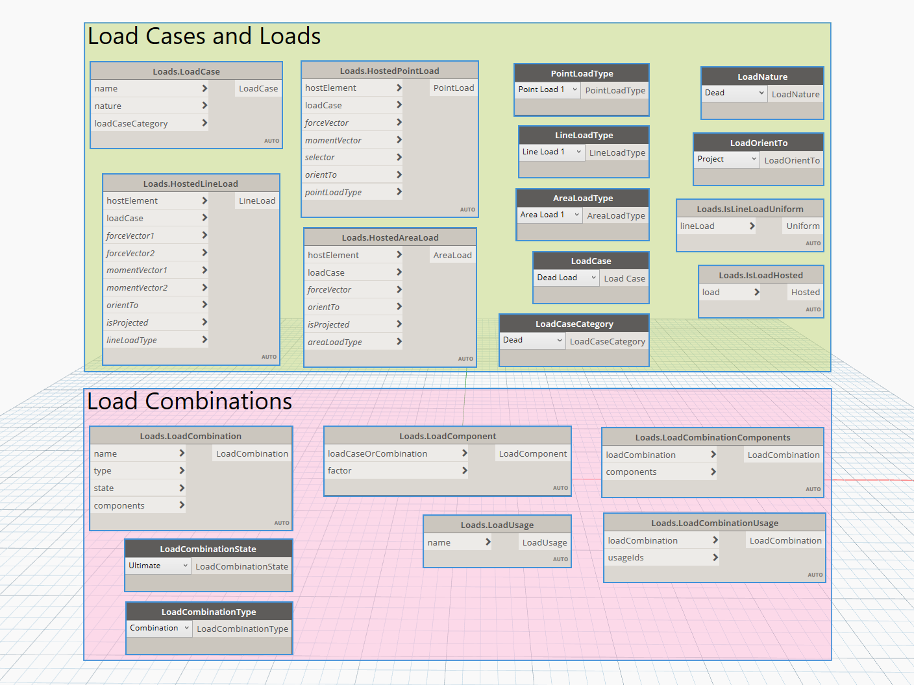Click the hostElement port arrow on Loads.HostedPointLoad
Screen dimensions: 914x685
(399, 88)
